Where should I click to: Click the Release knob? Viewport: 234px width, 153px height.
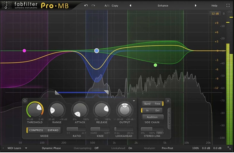(x=102, y=110)
